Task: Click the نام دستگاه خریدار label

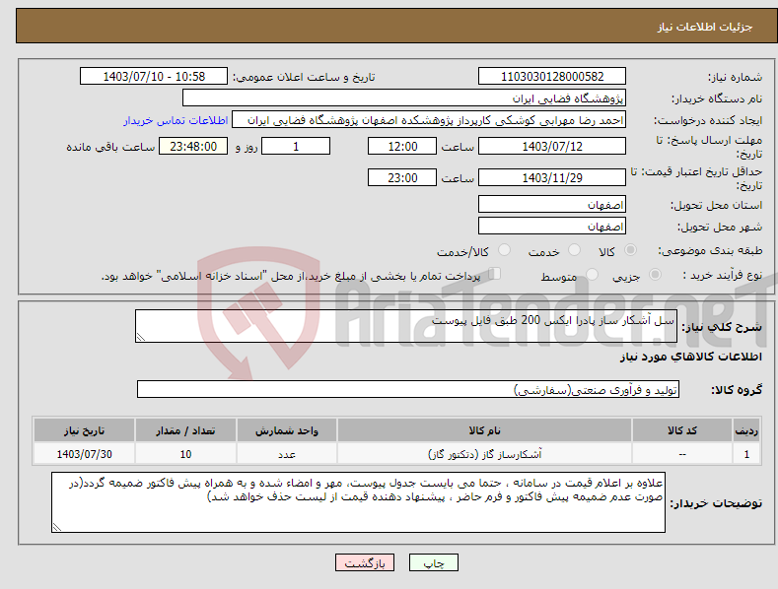Action: tap(717, 99)
